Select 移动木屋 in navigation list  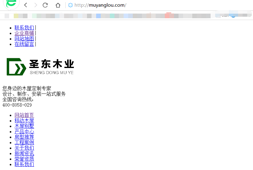(x=24, y=121)
